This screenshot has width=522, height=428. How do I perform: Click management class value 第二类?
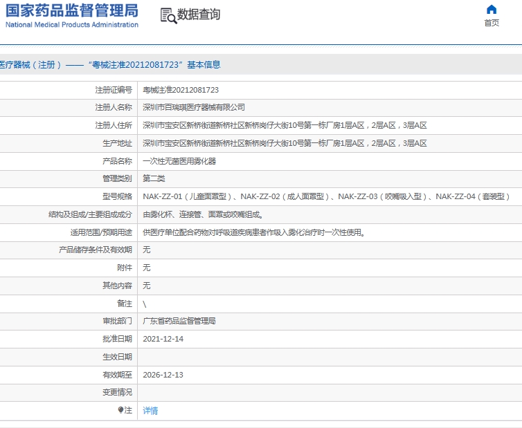pyautogui.click(x=154, y=178)
